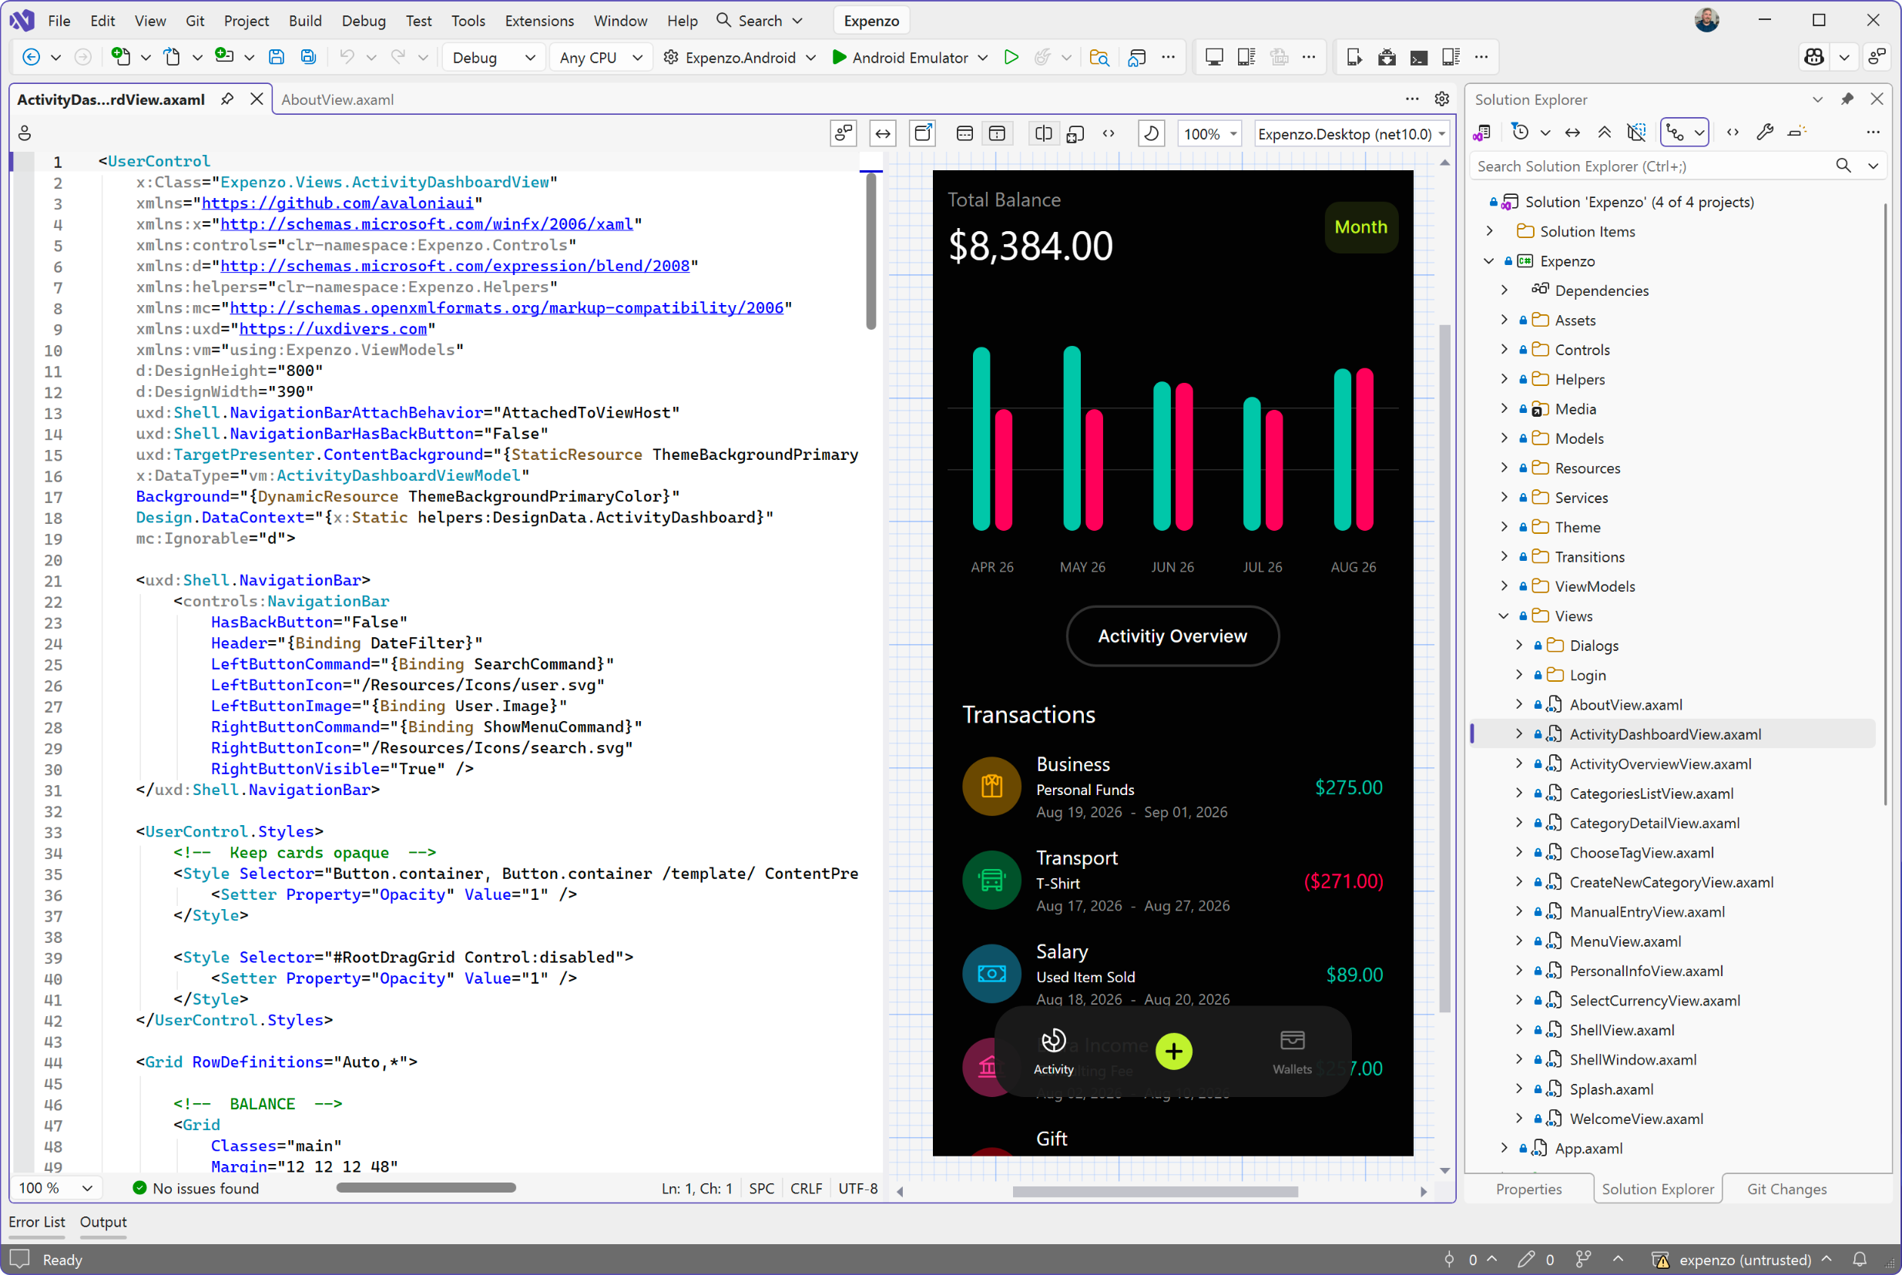Viewport: 1902px width, 1275px height.
Task: Click the XAML code-only view icon in the designer toolbar
Action: (x=1109, y=133)
